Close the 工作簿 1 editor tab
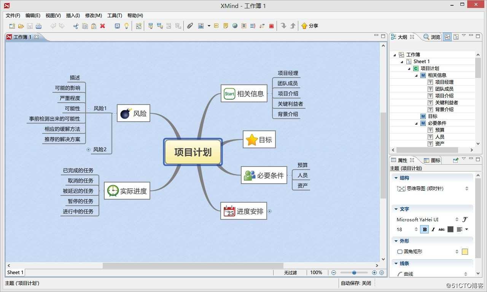 coord(37,37)
